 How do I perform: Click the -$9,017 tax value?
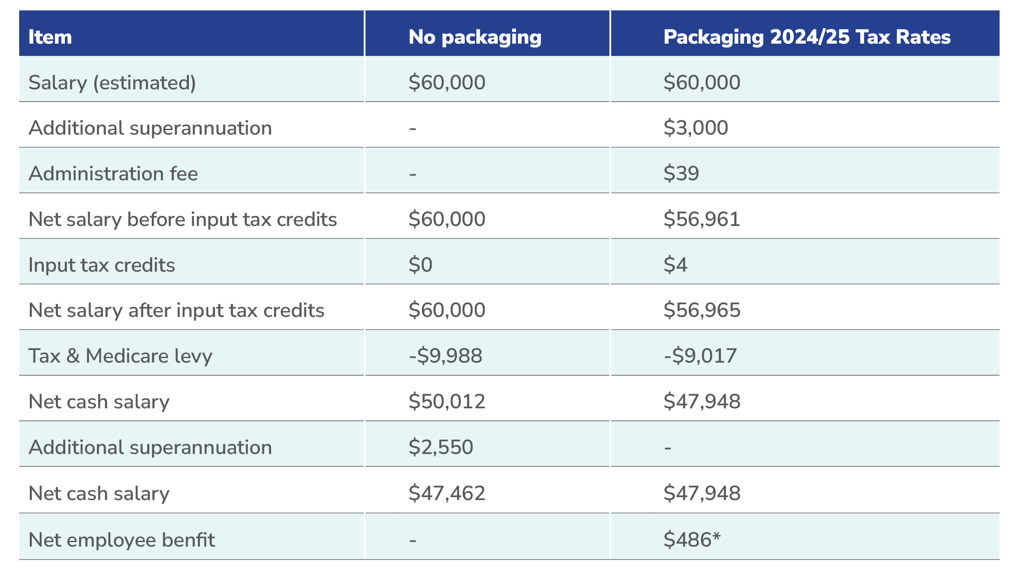(x=700, y=356)
